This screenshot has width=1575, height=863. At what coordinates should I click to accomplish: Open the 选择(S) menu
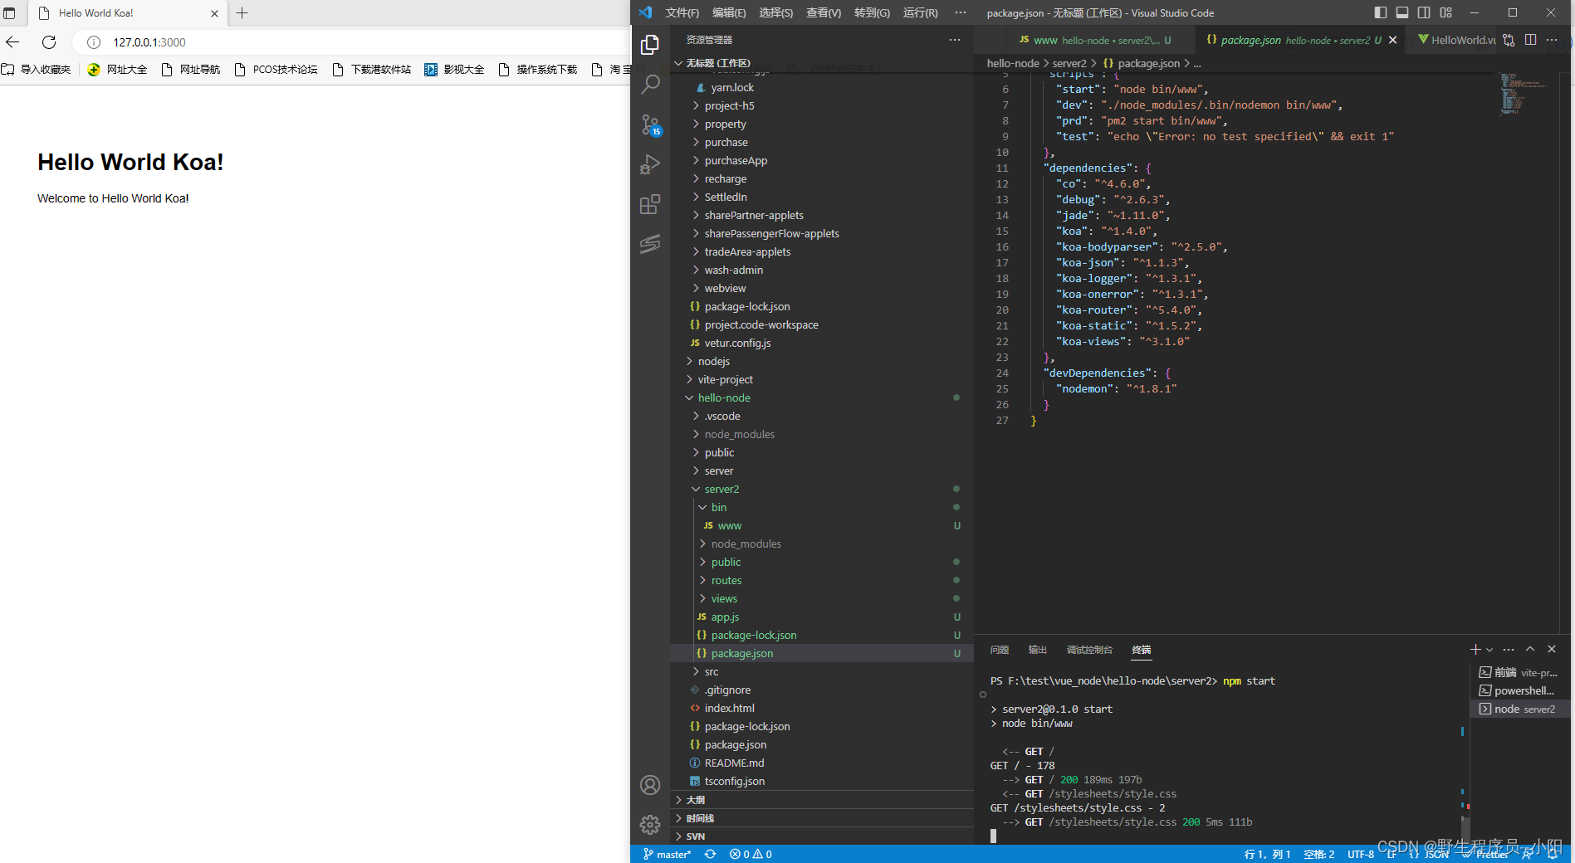click(x=775, y=13)
